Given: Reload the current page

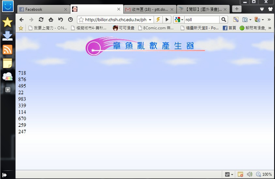Looking at the screenshot, I should click(41, 20).
